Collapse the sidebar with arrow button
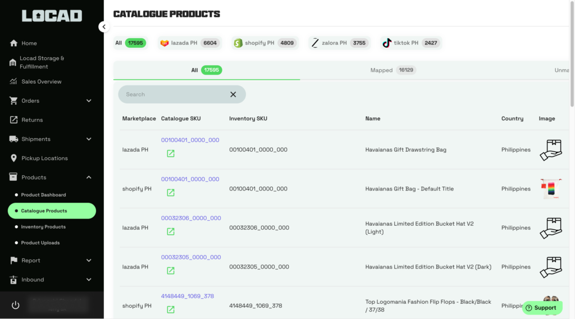 pyautogui.click(x=104, y=26)
